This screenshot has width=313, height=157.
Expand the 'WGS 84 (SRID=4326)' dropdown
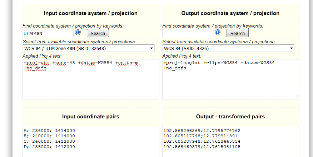pos(228,48)
